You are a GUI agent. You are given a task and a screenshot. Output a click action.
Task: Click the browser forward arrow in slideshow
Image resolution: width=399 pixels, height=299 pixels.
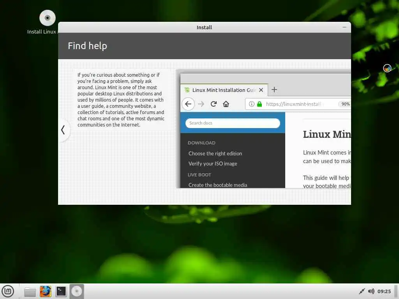tap(201, 104)
